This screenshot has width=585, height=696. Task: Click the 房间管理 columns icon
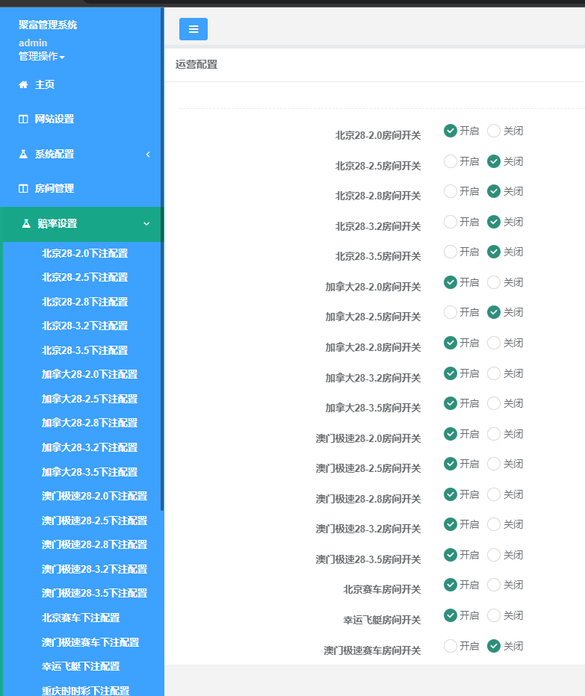pos(23,189)
